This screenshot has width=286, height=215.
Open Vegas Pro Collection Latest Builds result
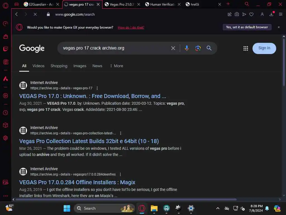(x=89, y=141)
